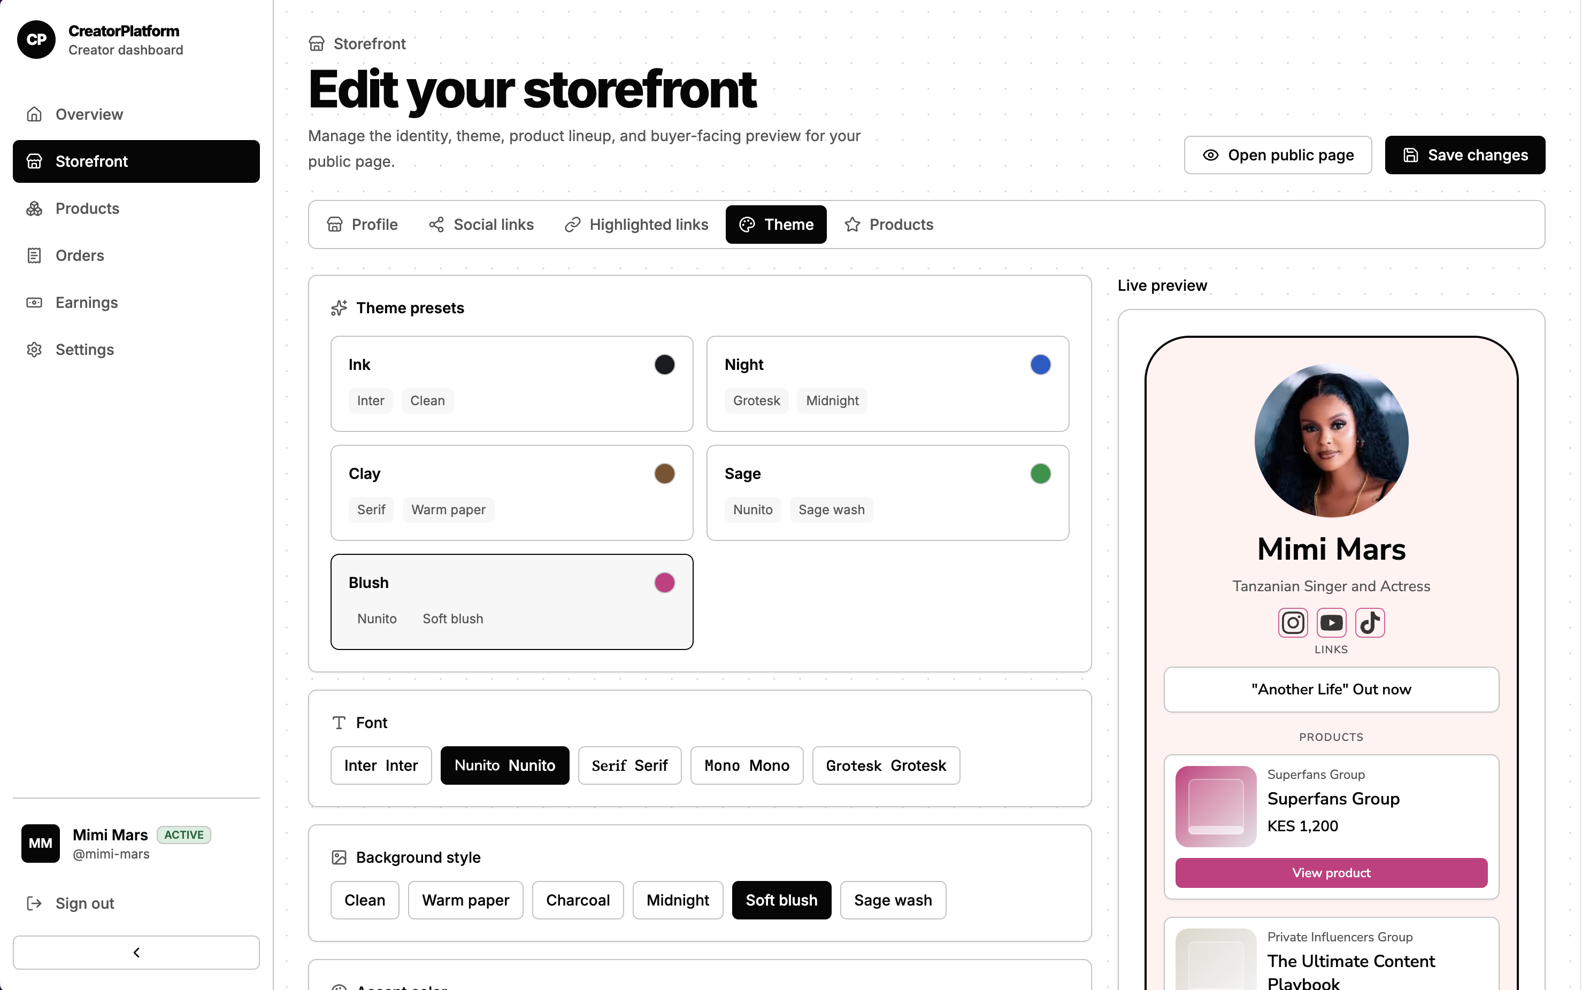Click the pink Blush color dot
1582x990 pixels.
pos(664,583)
